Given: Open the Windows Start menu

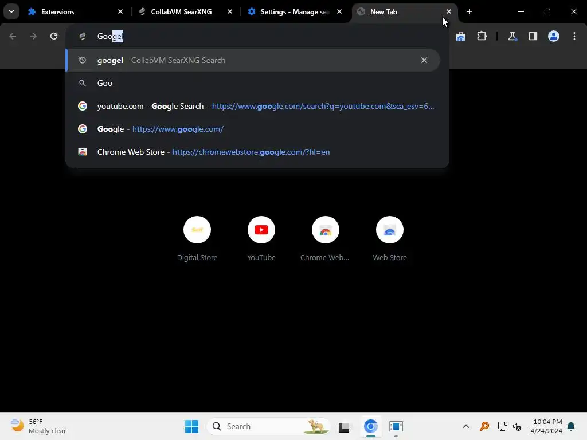Looking at the screenshot, I should click(x=191, y=426).
